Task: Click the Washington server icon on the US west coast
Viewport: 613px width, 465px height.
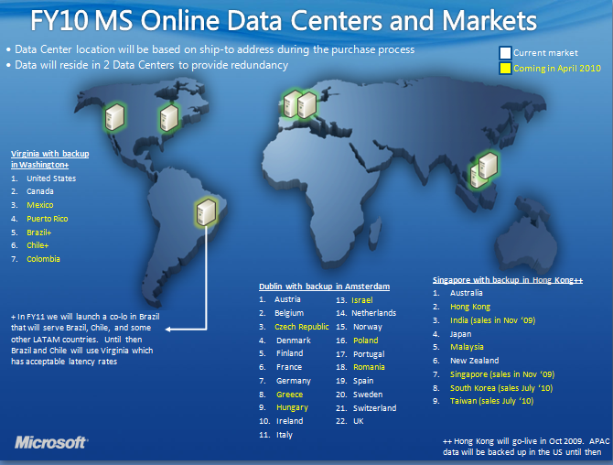Action: 115,116
